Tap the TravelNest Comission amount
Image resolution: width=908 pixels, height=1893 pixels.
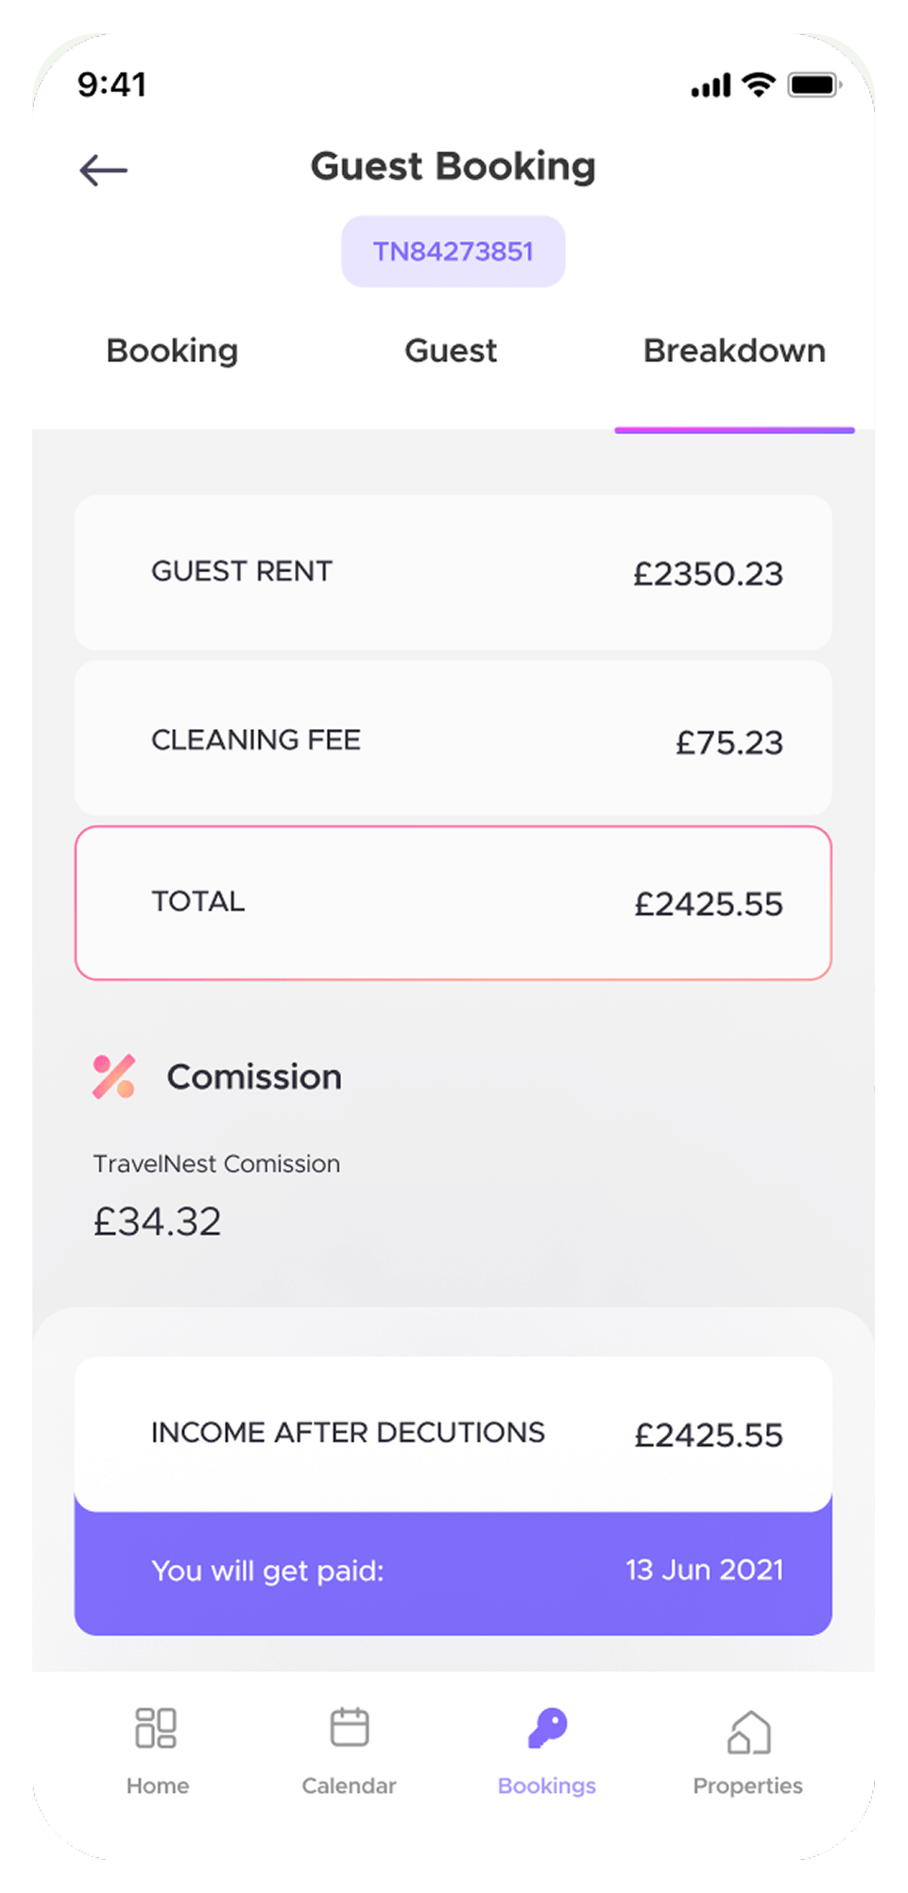point(157,1222)
